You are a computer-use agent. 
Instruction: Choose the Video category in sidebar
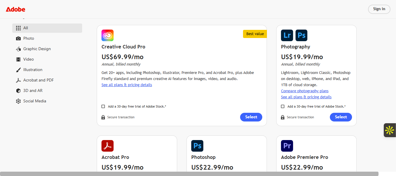pos(29,59)
